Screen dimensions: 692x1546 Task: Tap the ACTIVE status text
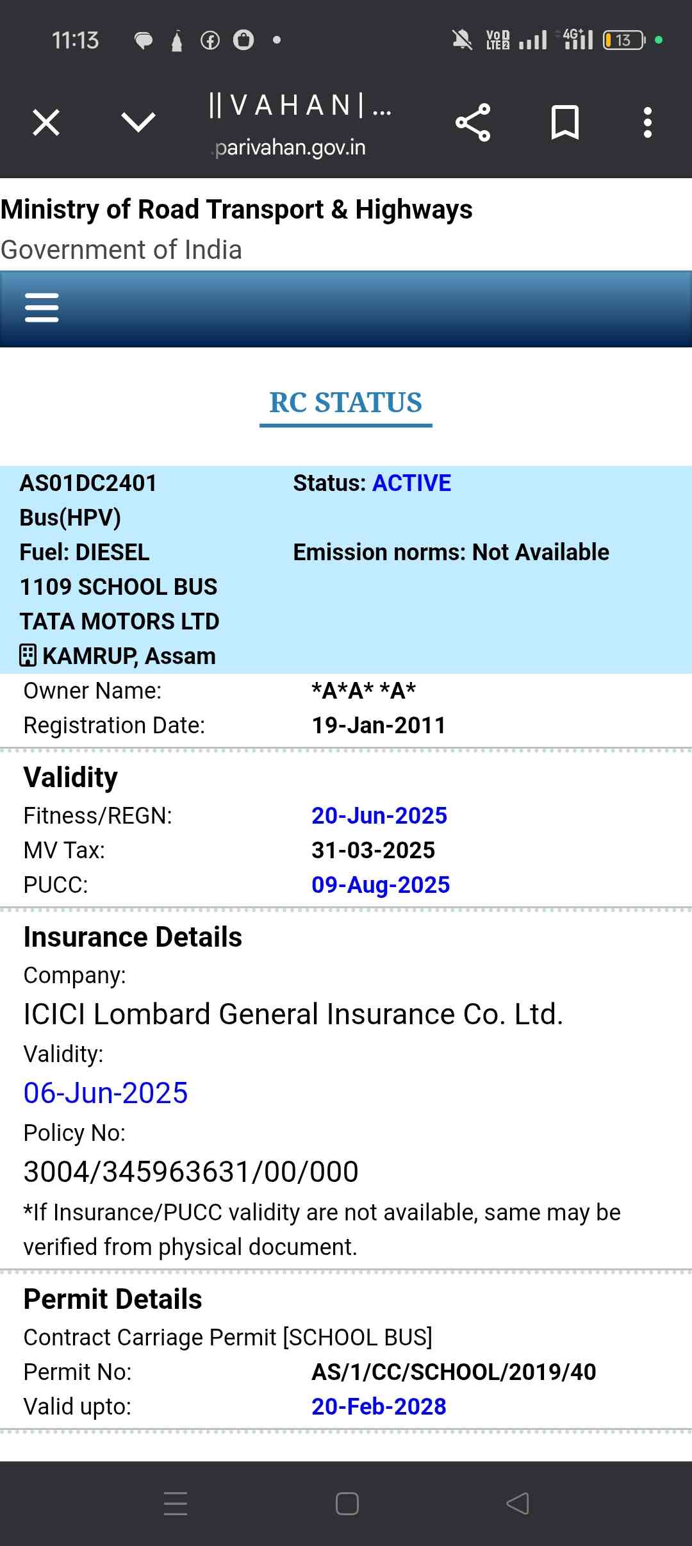(x=411, y=483)
